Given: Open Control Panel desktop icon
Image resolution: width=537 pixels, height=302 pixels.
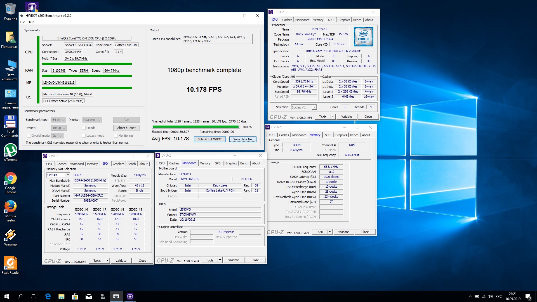Looking at the screenshot, I should click(10, 98).
